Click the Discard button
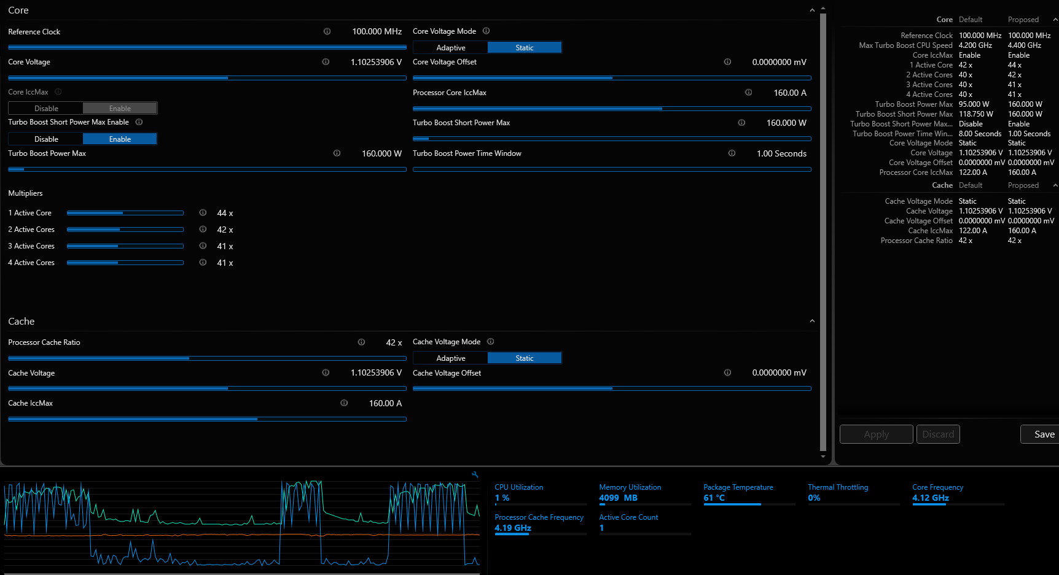The image size is (1059, 575). 938,434
